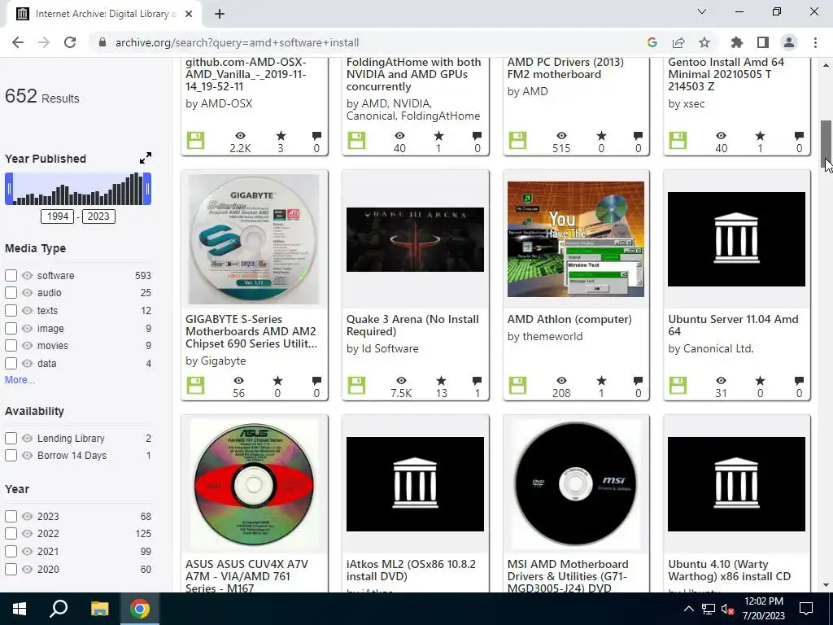Click software floppy icon on AMD Athlon card

pyautogui.click(x=517, y=385)
